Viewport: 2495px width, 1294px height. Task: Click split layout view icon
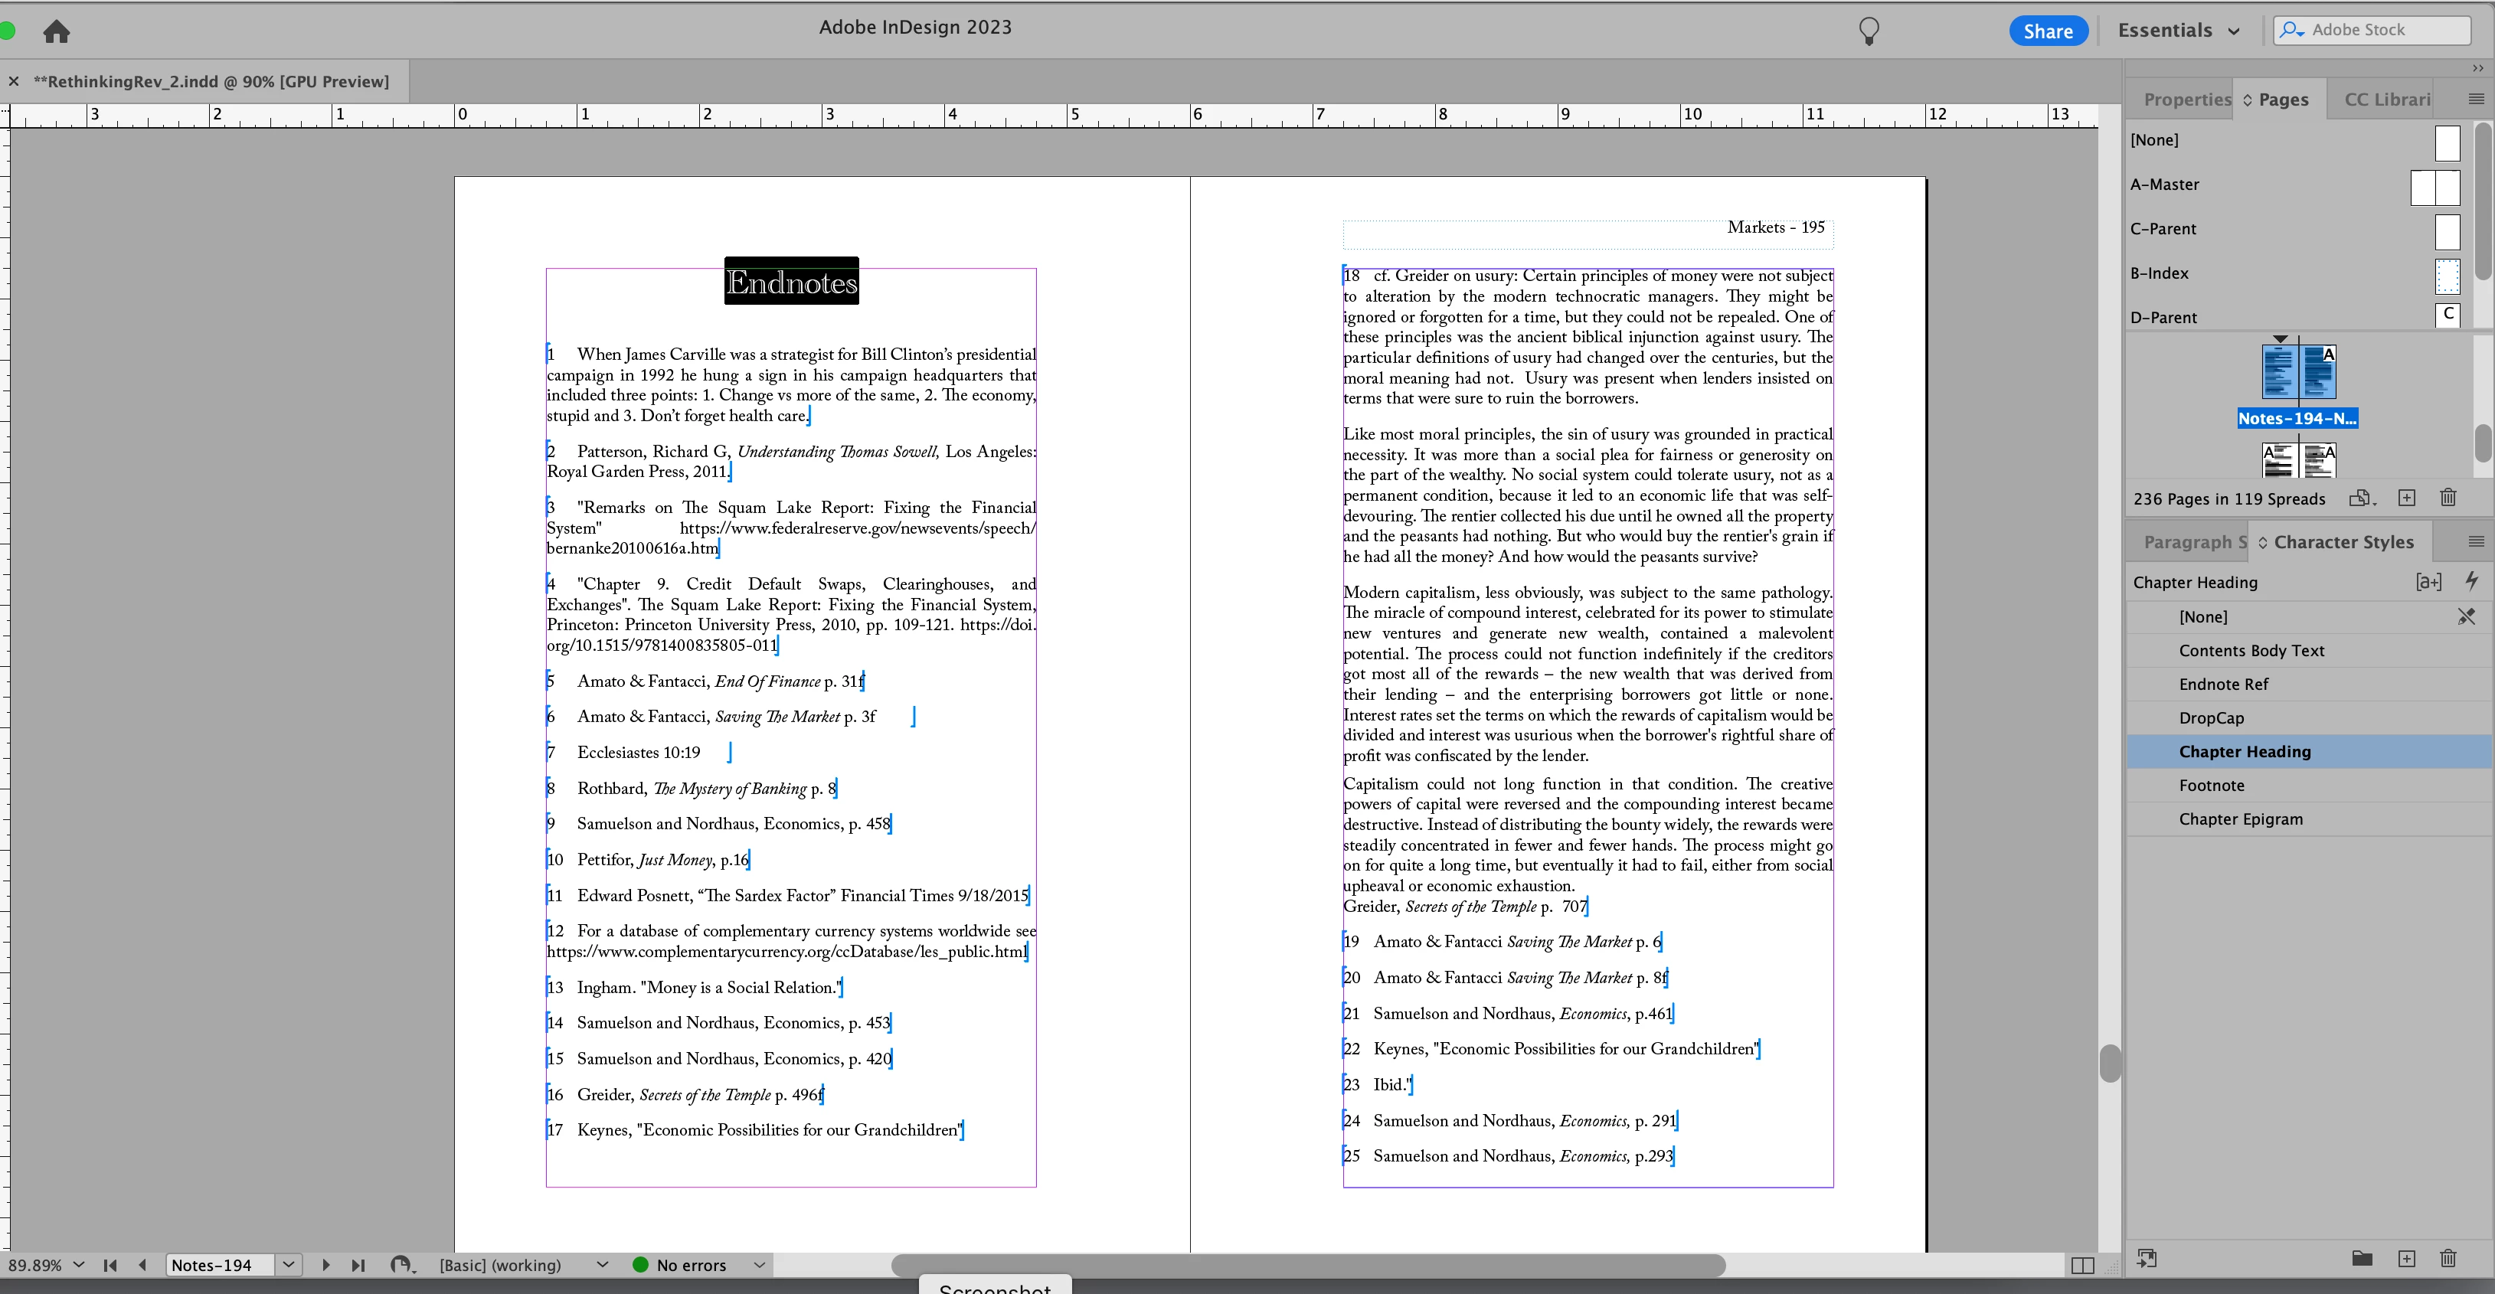(2082, 1265)
